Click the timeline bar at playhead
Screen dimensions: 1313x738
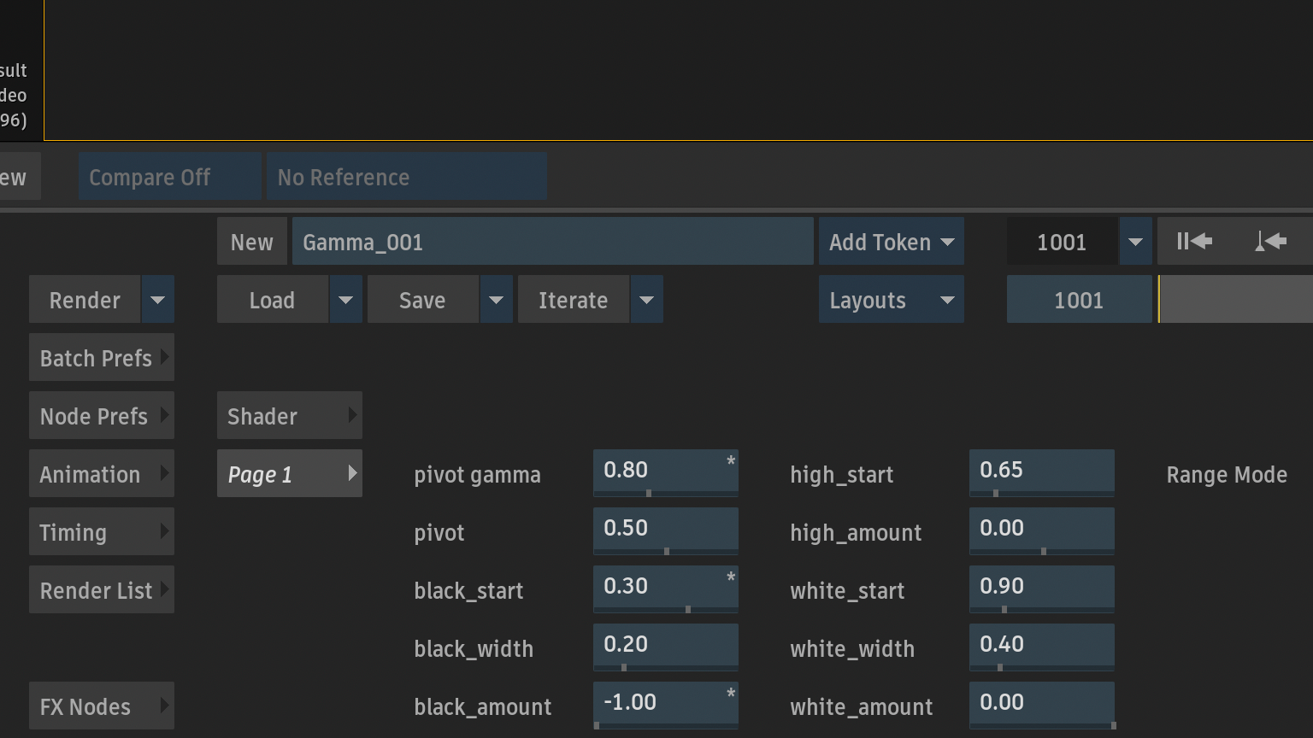[x=1160, y=300]
